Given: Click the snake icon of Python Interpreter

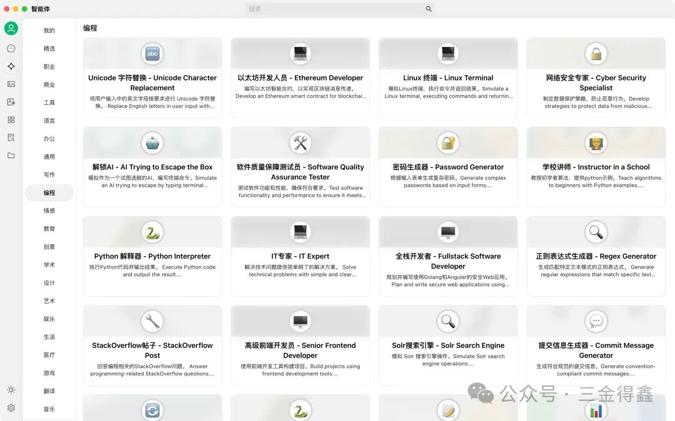Looking at the screenshot, I should (152, 232).
